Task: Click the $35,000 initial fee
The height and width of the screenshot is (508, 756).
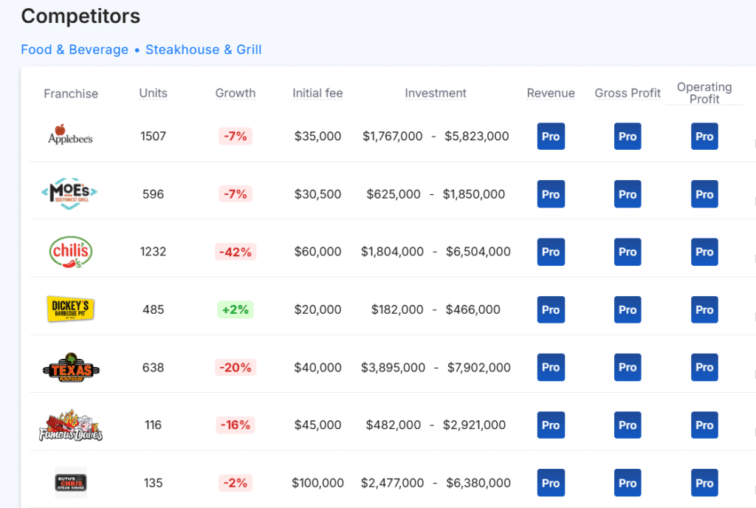Action: [x=317, y=137]
